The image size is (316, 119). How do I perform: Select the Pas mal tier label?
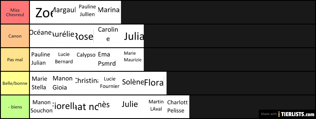[15, 59]
